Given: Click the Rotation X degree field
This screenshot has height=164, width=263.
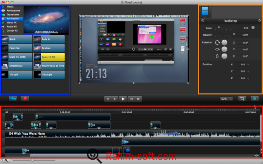Looking at the screenshot, I should tap(243, 56).
